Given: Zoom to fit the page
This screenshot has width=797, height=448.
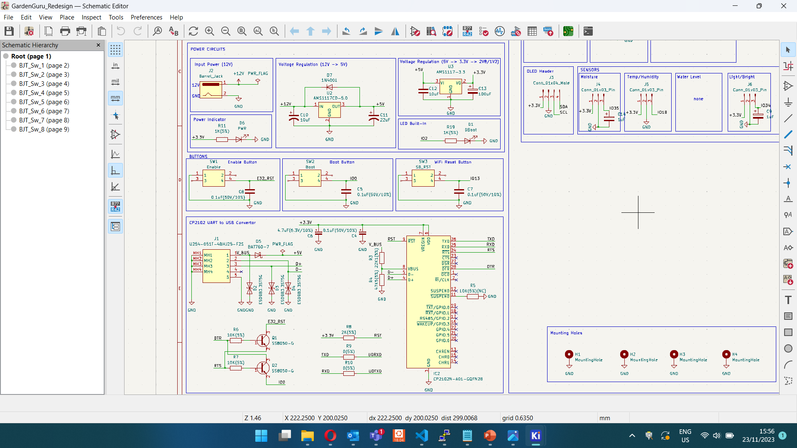Looking at the screenshot, I should [242, 31].
